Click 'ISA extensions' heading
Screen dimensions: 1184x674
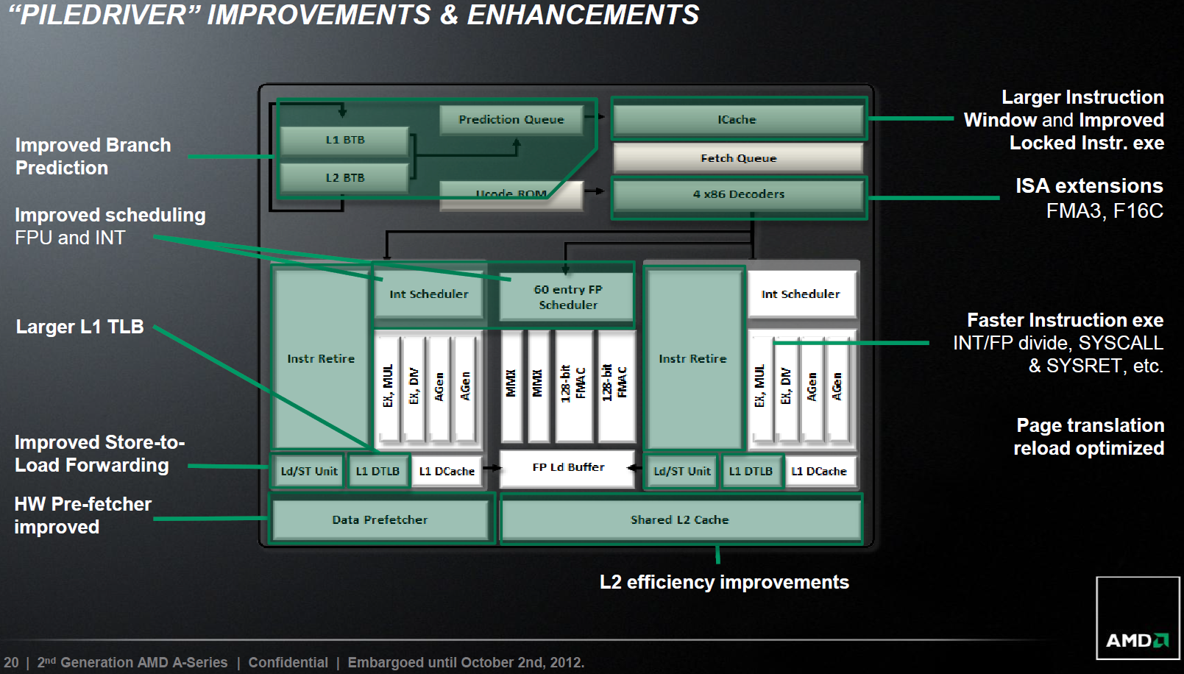(x=1089, y=185)
